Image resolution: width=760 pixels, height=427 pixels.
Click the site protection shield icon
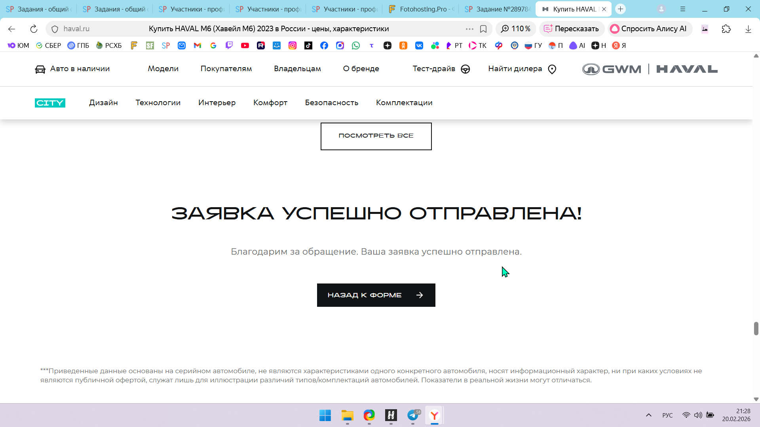pos(55,29)
